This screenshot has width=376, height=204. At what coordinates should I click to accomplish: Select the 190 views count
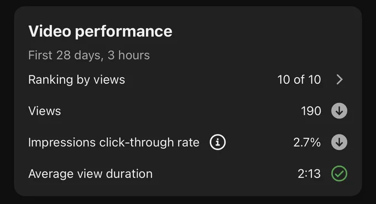[x=311, y=111]
